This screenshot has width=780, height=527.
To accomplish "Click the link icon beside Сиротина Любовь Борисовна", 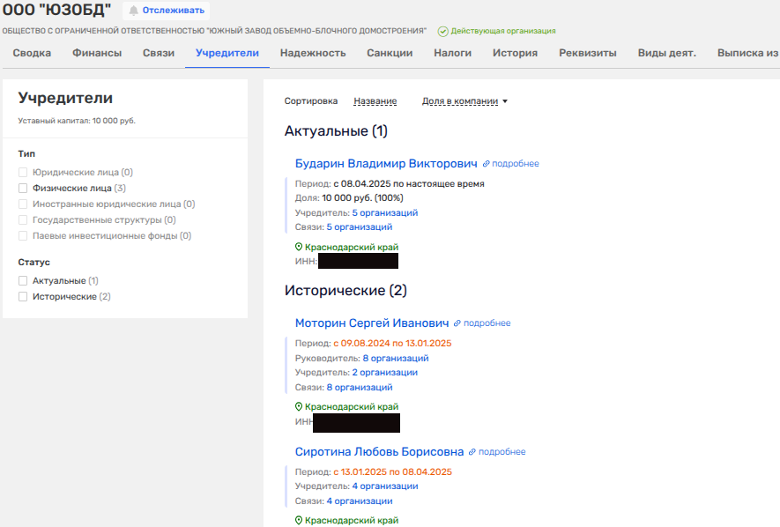I will pos(472,452).
